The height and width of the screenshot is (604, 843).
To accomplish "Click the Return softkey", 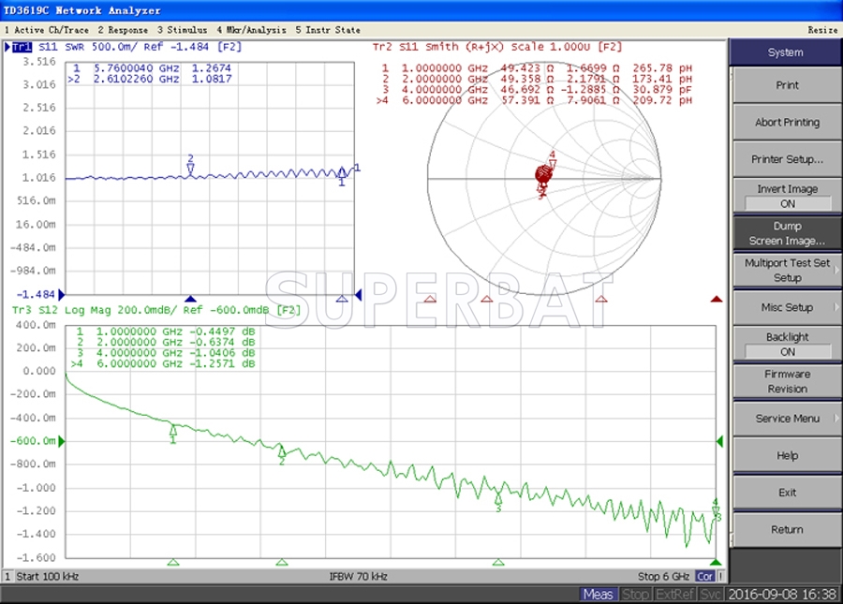I will coord(787,530).
